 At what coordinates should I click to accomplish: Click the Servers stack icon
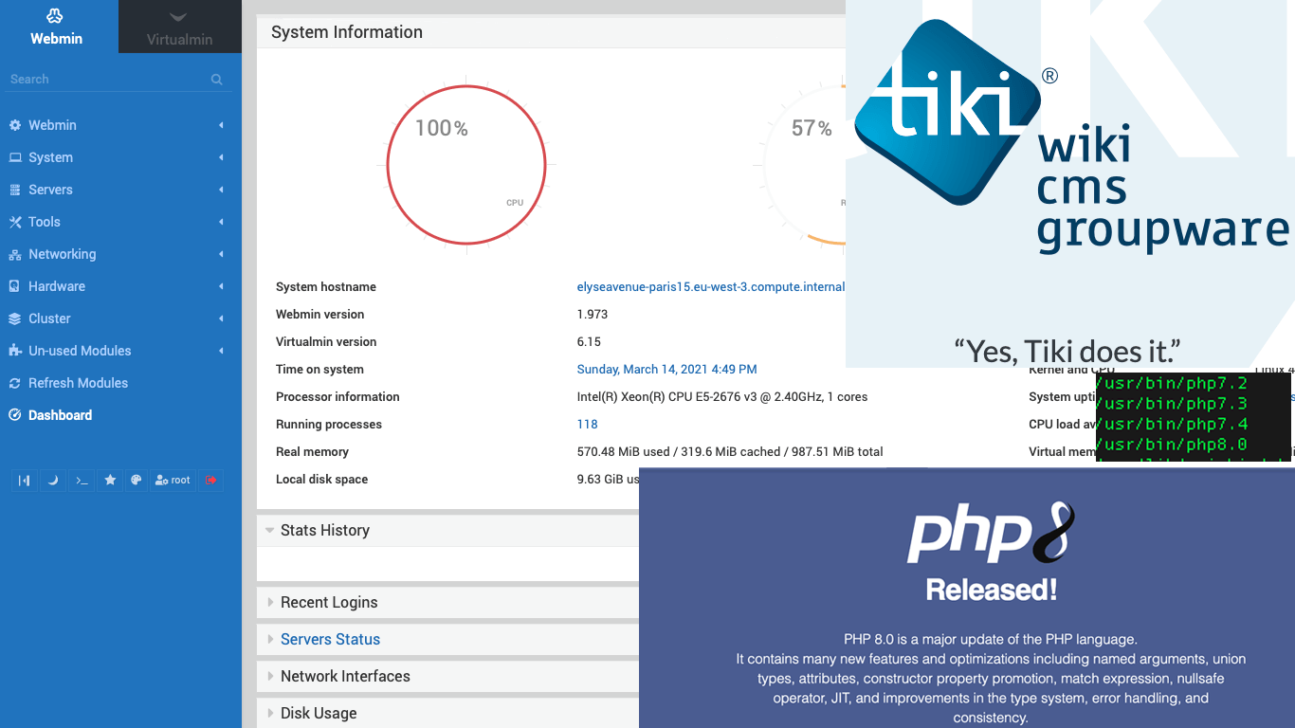pyautogui.click(x=14, y=190)
